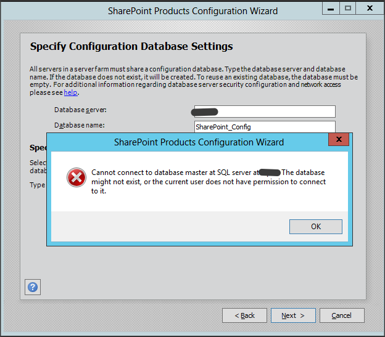Open the blue question mark help button
The image size is (385, 337).
coord(33,287)
